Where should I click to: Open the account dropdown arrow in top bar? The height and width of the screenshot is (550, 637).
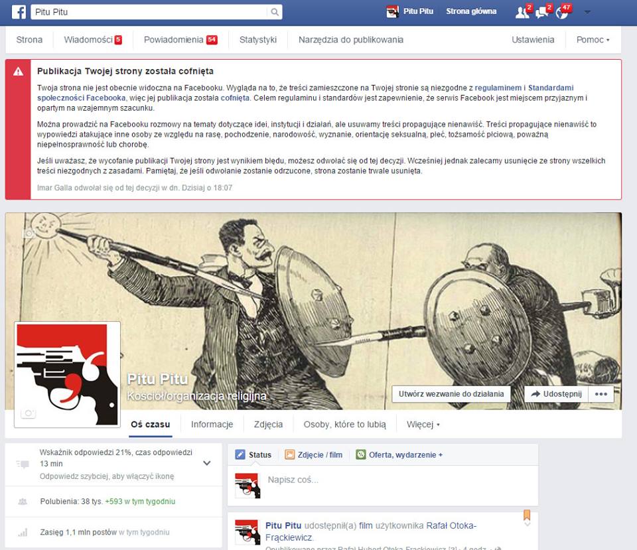(587, 12)
